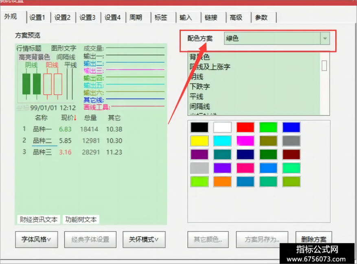Pick the teal color swatch
This screenshot has height=264, width=357.
coord(222,154)
